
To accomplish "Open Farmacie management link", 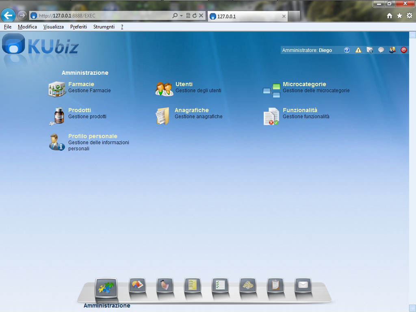I will point(81,84).
